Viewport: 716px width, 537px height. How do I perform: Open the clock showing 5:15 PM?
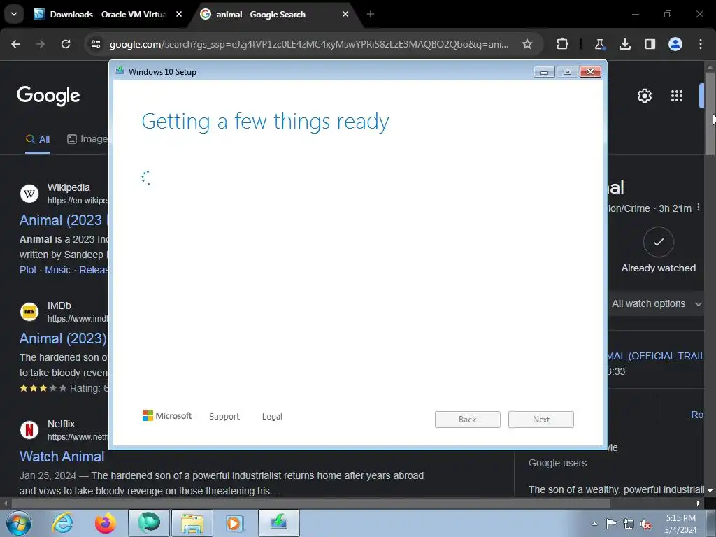tap(680, 524)
